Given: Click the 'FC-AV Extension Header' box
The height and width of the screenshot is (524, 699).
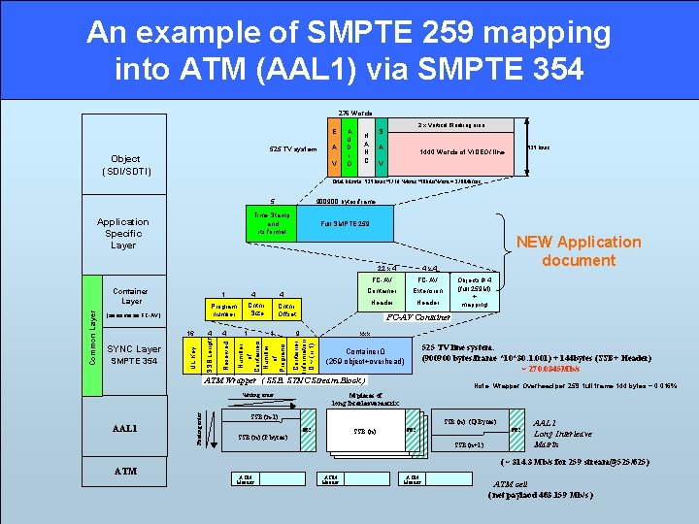Looking at the screenshot, I should [428, 291].
